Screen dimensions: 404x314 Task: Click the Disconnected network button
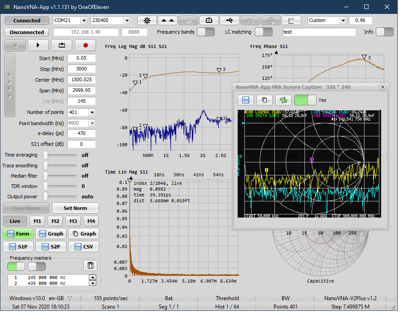(27, 33)
